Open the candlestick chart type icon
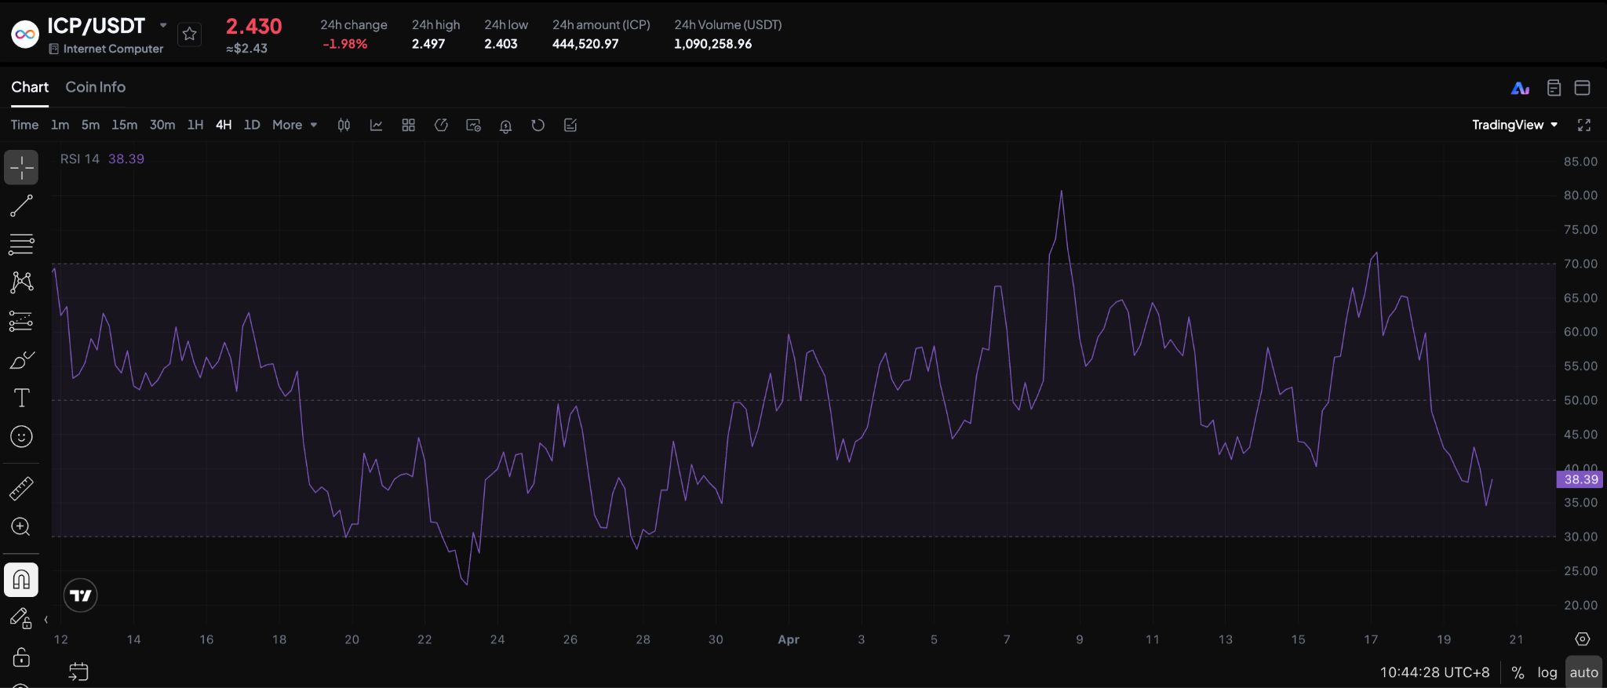 coord(344,126)
